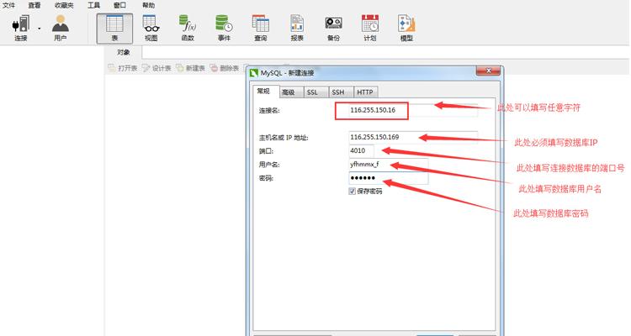Click the 模型 (Model) toolbar icon
This screenshot has height=336, width=631.
pyautogui.click(x=406, y=28)
